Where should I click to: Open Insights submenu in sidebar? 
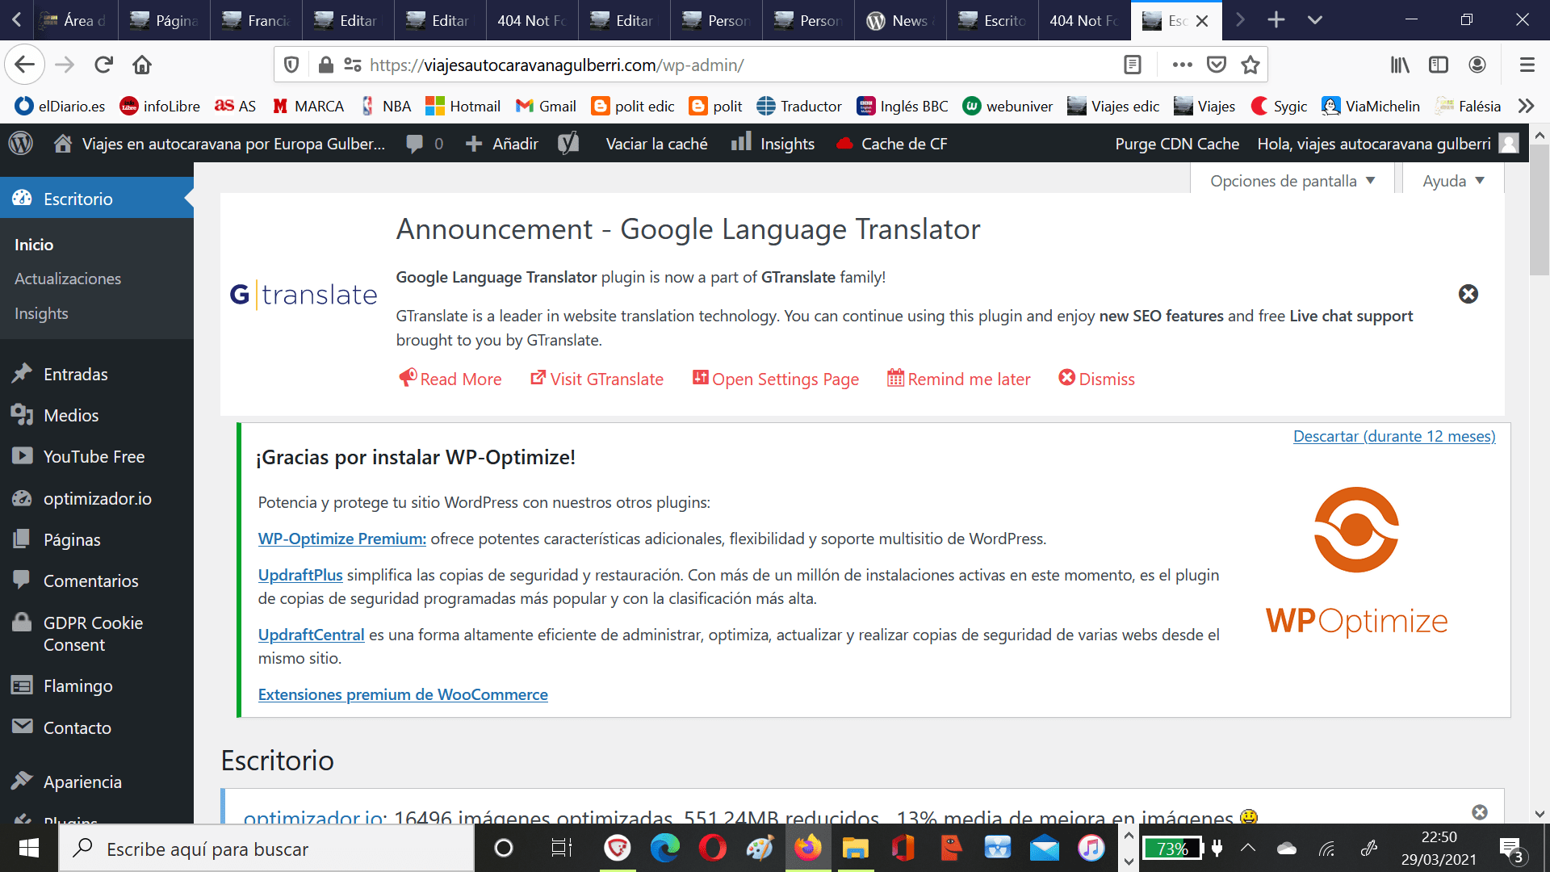[41, 313]
